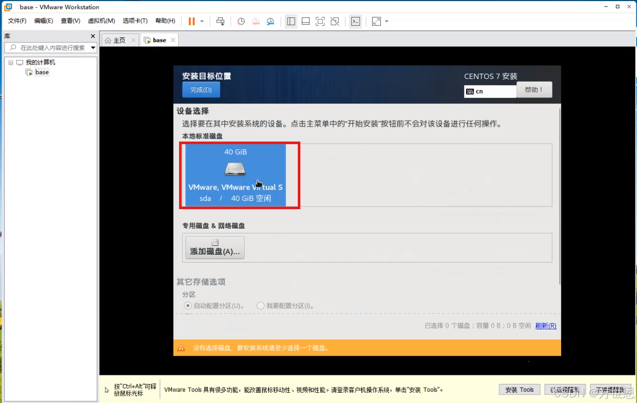Open the 虚拟机(M) menu
This screenshot has height=403, width=637.
(x=102, y=21)
